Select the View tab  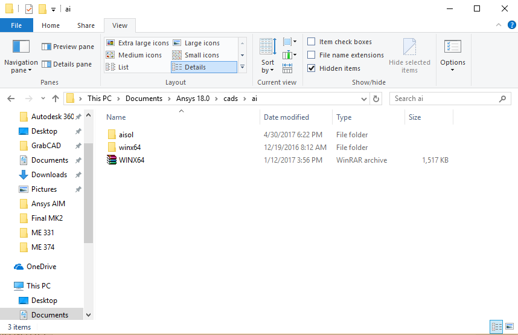tap(120, 25)
